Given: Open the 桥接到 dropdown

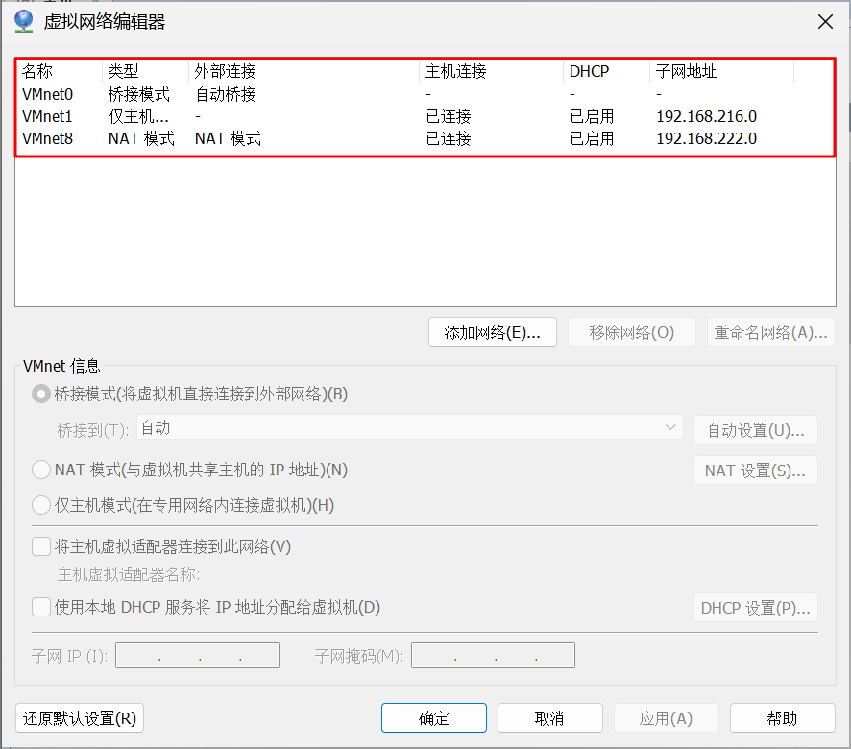Looking at the screenshot, I should coord(410,427).
